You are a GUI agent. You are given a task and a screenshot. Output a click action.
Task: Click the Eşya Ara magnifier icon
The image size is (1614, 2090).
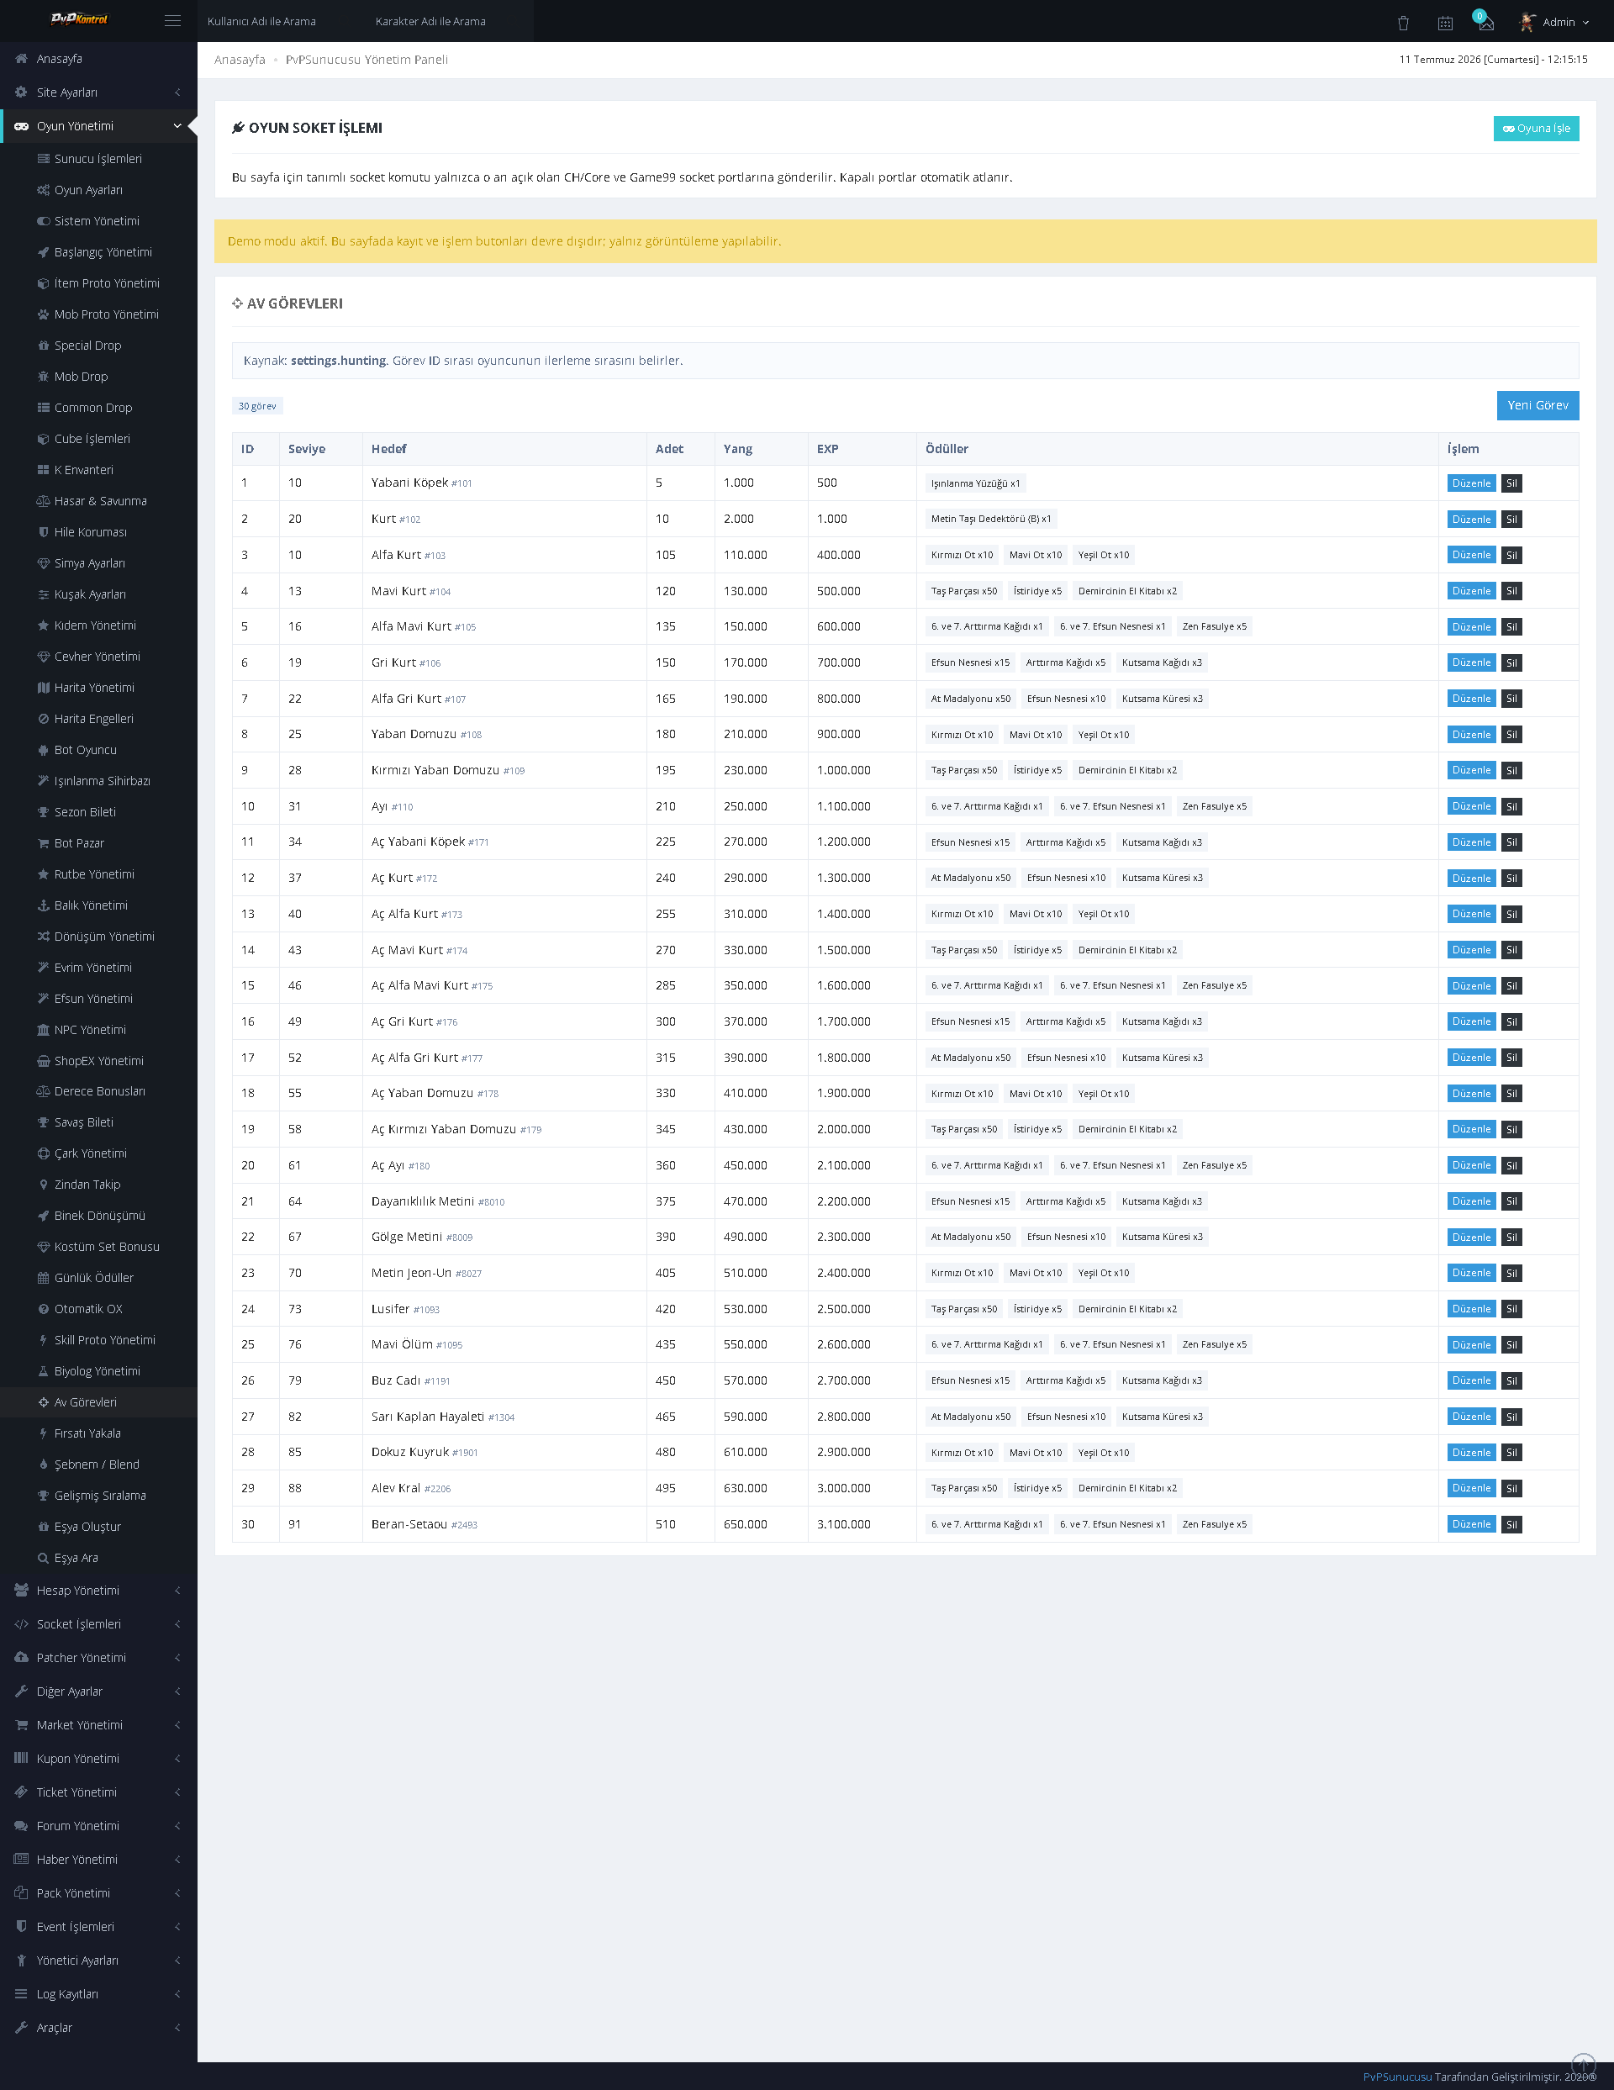43,1558
